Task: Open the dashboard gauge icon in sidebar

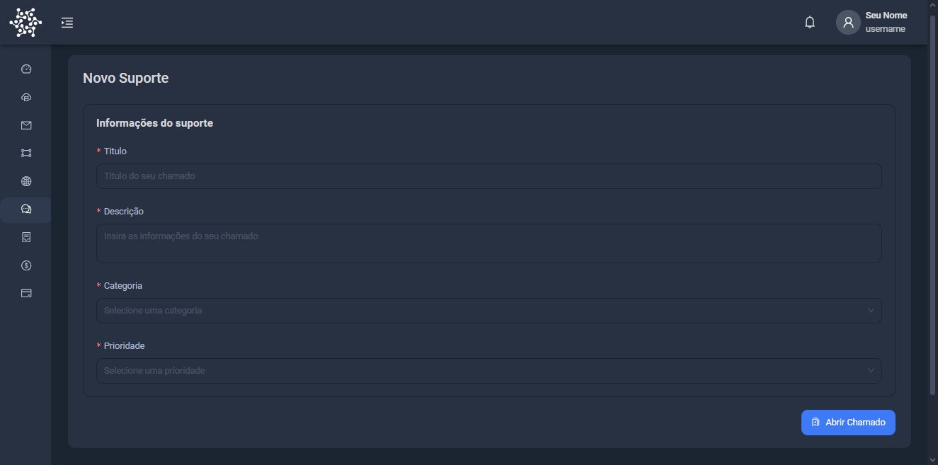Action: pyautogui.click(x=26, y=69)
